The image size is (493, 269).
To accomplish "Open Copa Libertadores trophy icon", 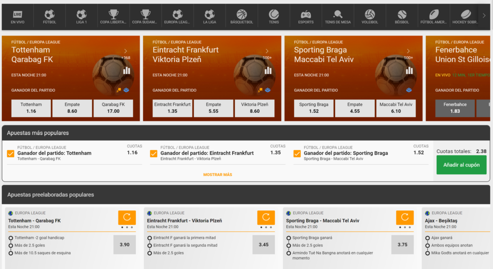I will tap(113, 17).
